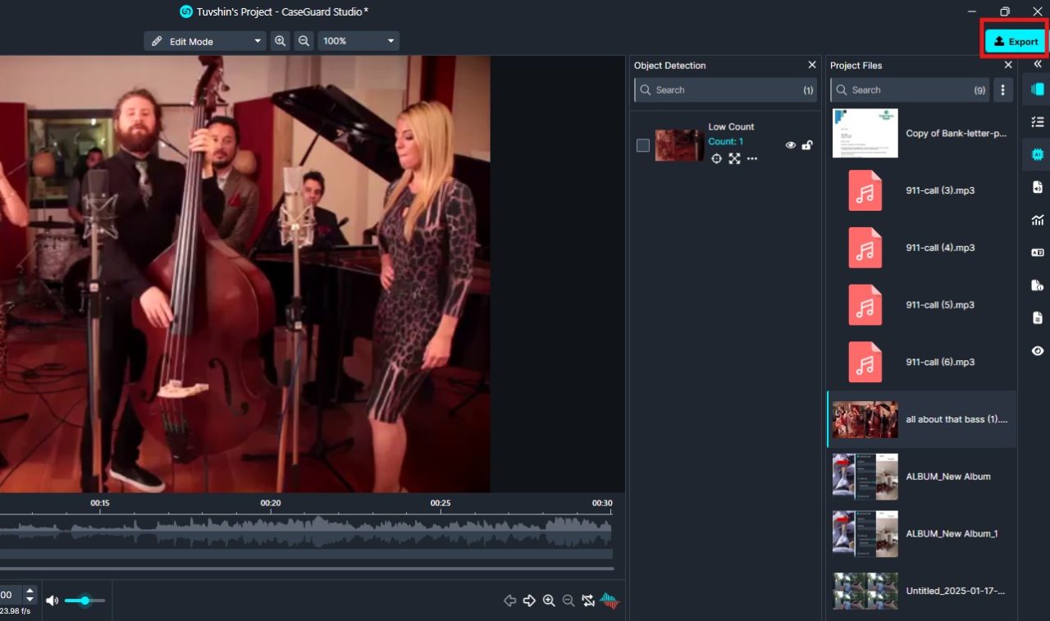The height and width of the screenshot is (621, 1050).
Task: Open the translation AZ sidebar icon
Action: point(1038,253)
